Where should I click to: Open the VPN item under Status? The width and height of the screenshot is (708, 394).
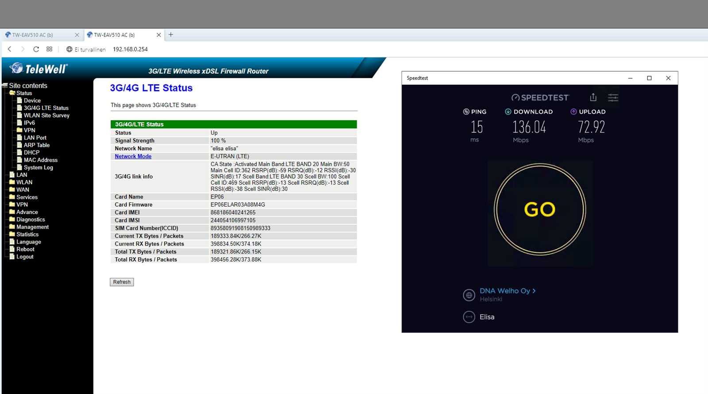[x=30, y=130]
